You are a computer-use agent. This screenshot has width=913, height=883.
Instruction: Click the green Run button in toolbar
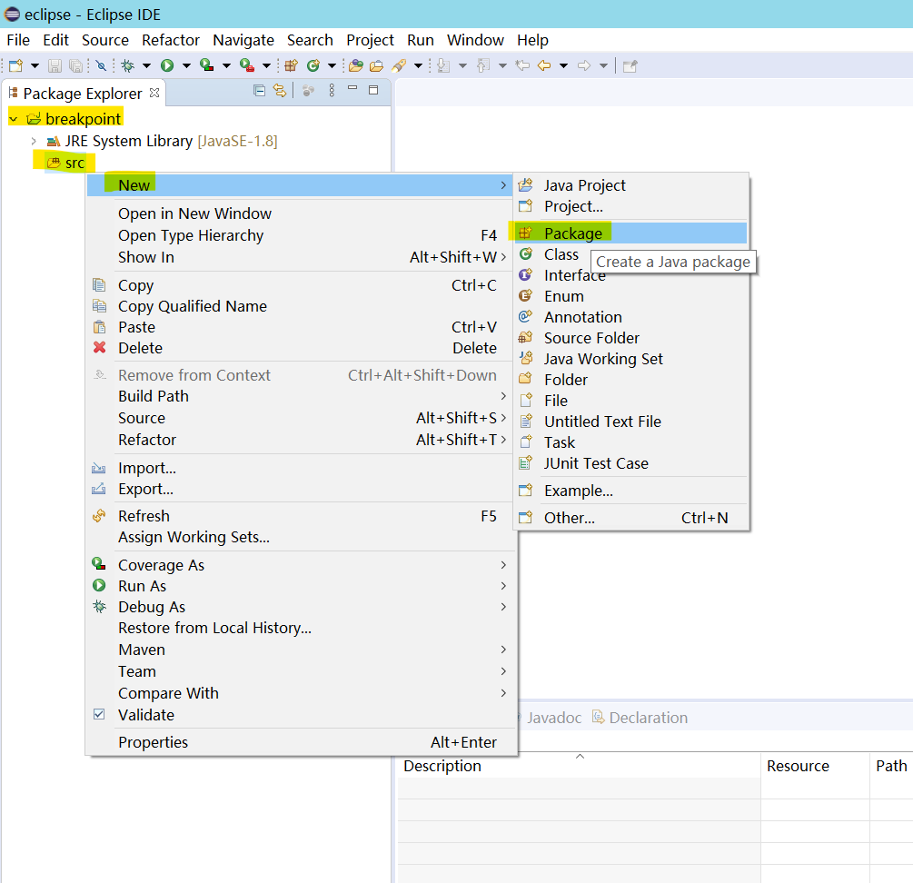(167, 65)
